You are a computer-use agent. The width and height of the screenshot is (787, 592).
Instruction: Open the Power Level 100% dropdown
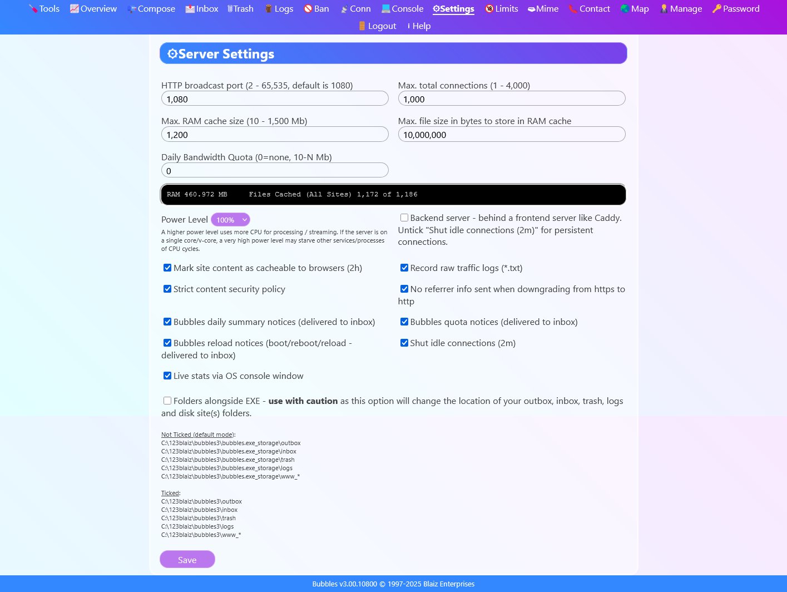(x=230, y=220)
